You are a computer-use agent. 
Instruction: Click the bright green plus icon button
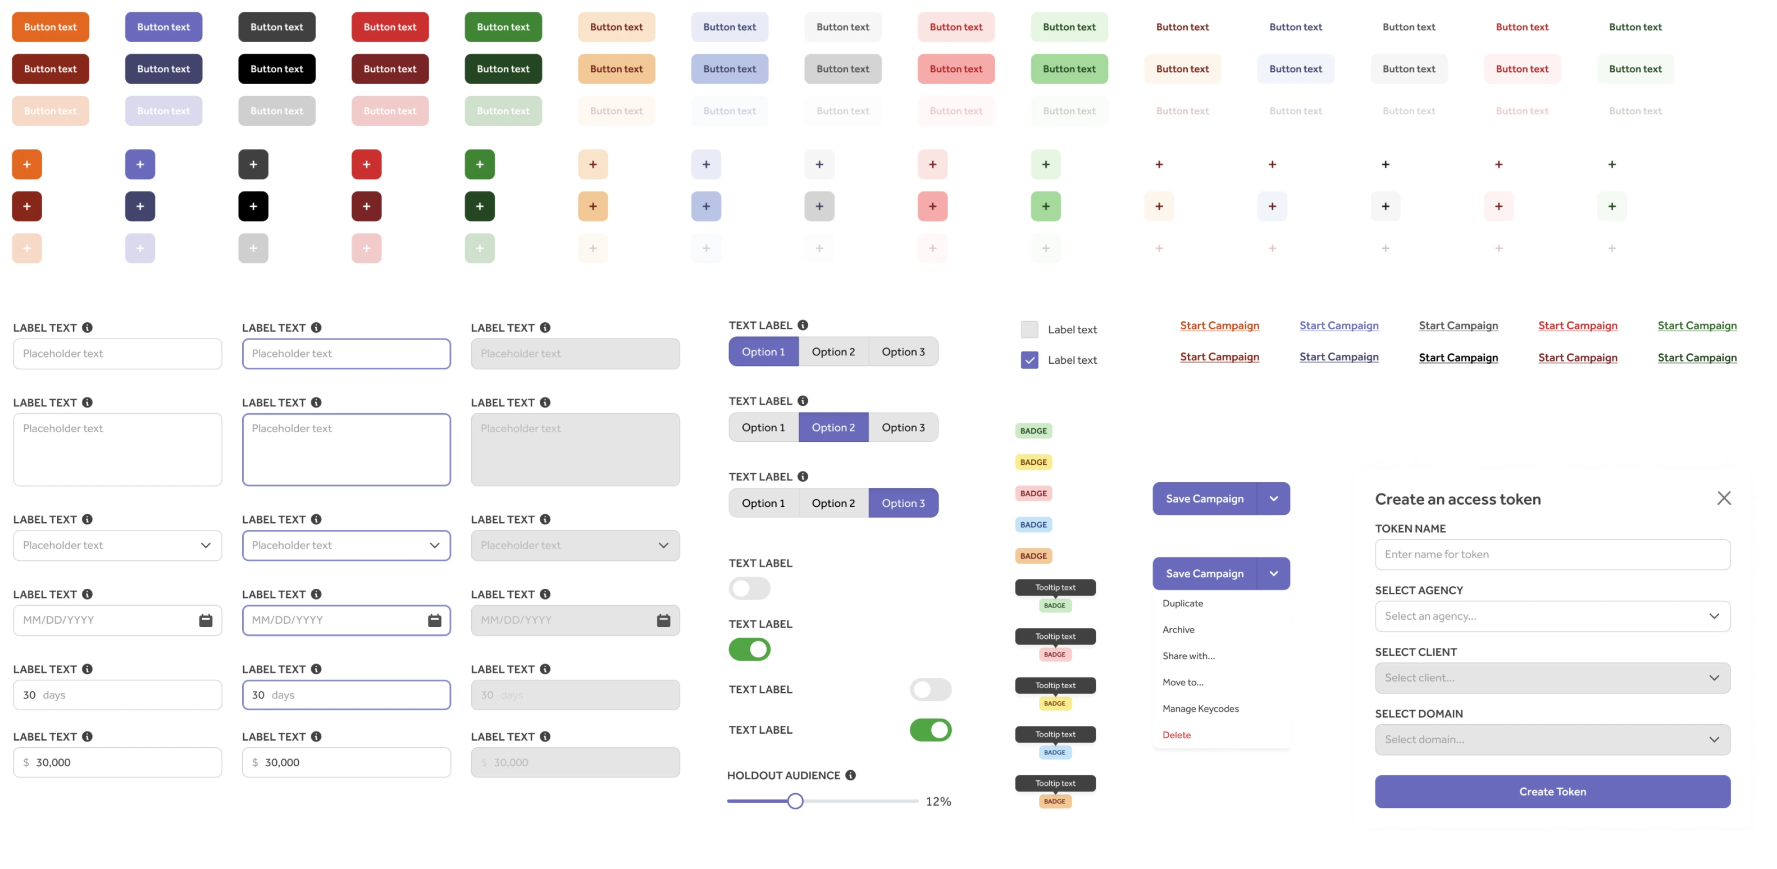point(480,164)
